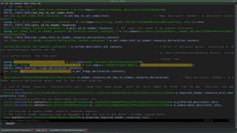
Task: Open the View menu
Action: (11, 3)
